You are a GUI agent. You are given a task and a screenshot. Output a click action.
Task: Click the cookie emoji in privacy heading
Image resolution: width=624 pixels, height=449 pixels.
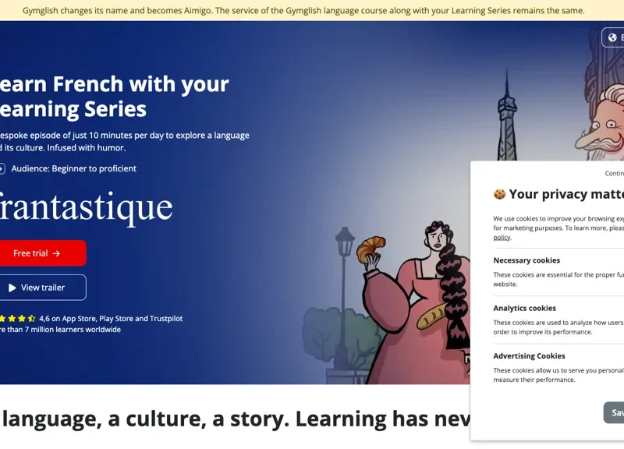pyautogui.click(x=499, y=194)
